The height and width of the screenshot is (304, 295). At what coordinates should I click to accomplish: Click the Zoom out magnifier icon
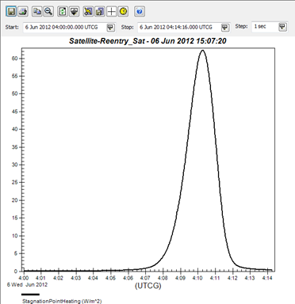click(48, 11)
